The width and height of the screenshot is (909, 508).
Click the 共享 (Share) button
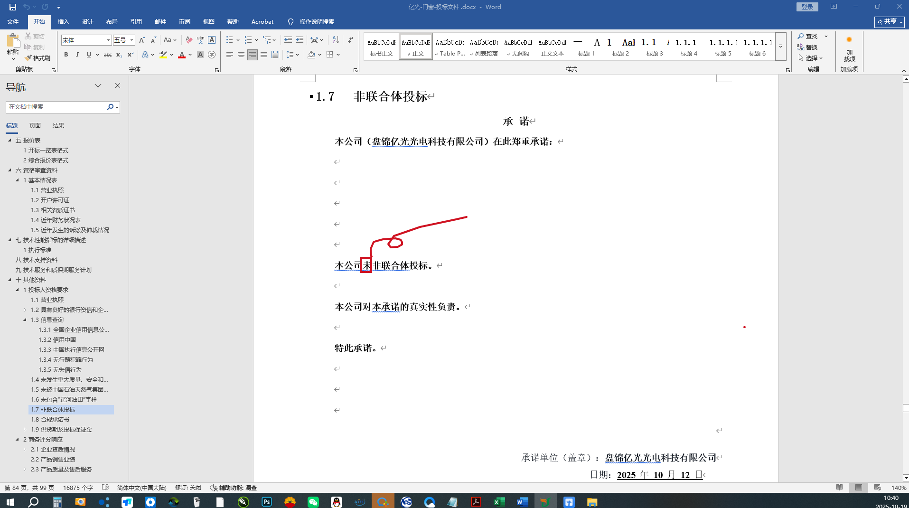coord(889,22)
